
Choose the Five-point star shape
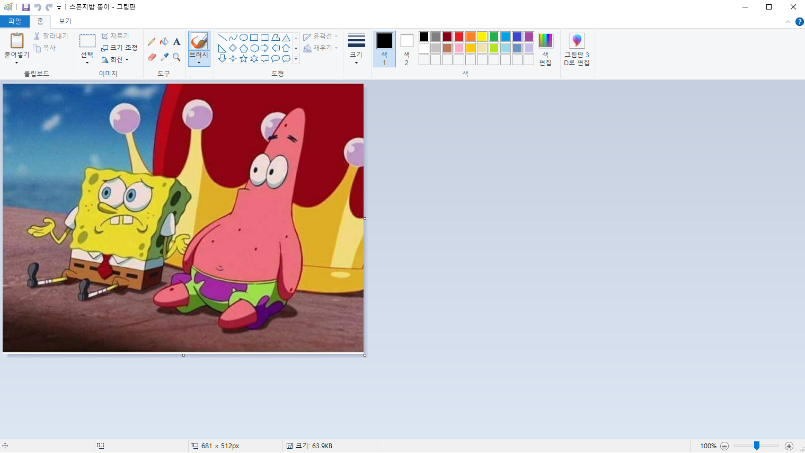(x=244, y=58)
